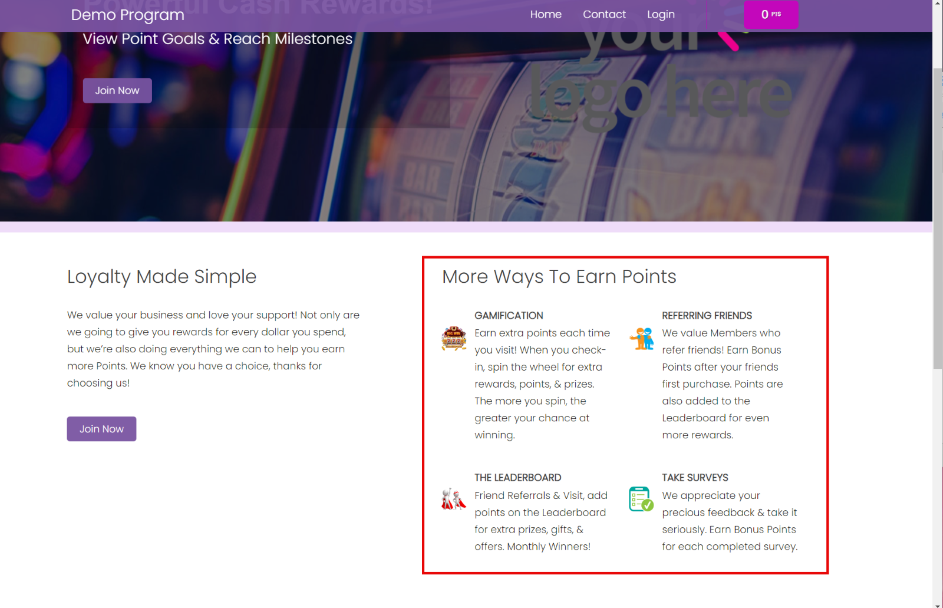
Task: Click the Referring Friends people icon
Action: point(642,339)
